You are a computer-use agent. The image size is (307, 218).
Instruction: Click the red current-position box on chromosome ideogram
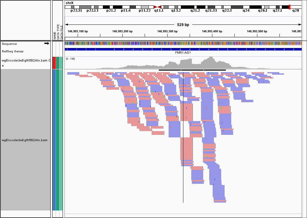click(x=289, y=7)
